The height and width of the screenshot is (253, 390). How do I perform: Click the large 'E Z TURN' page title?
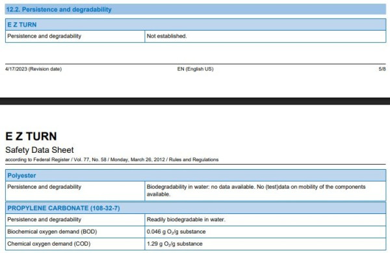coord(31,137)
